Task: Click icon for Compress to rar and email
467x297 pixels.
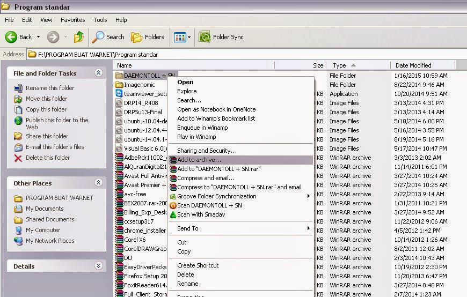Action: coord(173,188)
